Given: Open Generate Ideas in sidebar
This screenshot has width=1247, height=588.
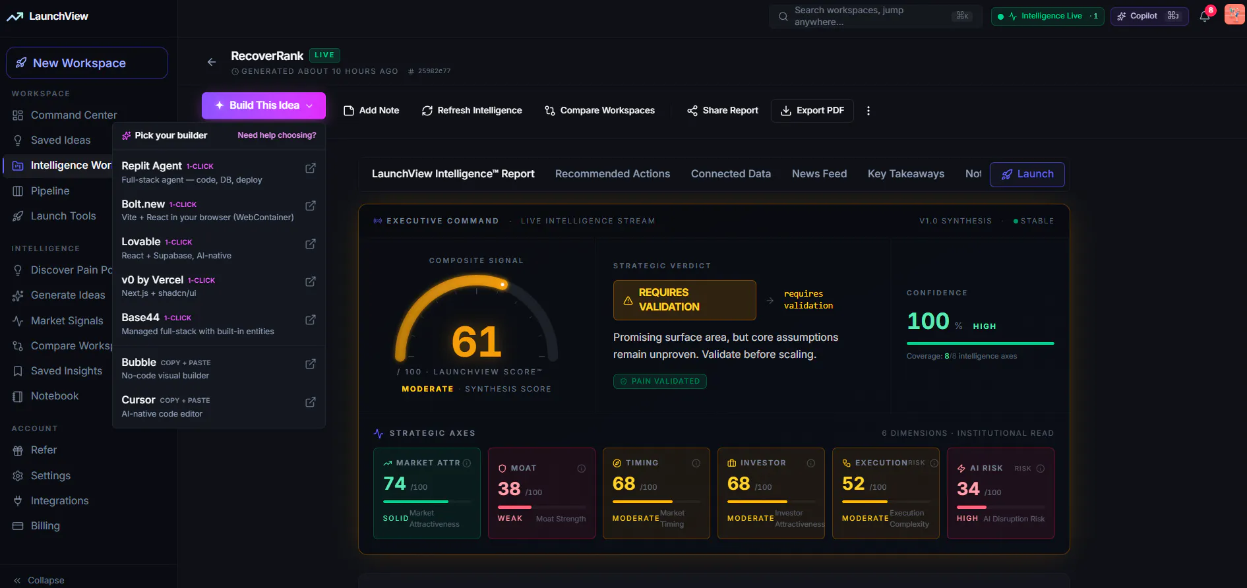Looking at the screenshot, I should tap(68, 295).
